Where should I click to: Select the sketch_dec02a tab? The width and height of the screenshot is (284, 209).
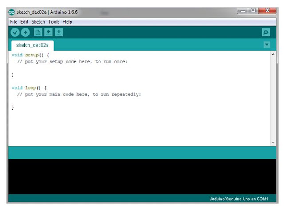32,45
